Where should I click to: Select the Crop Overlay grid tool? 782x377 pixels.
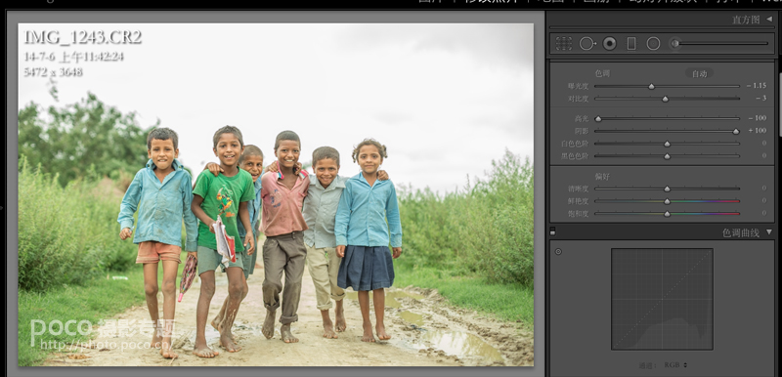(564, 44)
